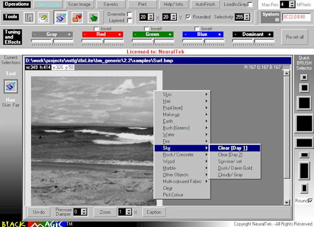
Task: Pick the smallest square quick brush
Action: tap(304, 77)
